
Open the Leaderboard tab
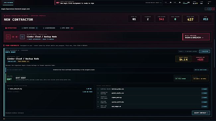(49, 28)
